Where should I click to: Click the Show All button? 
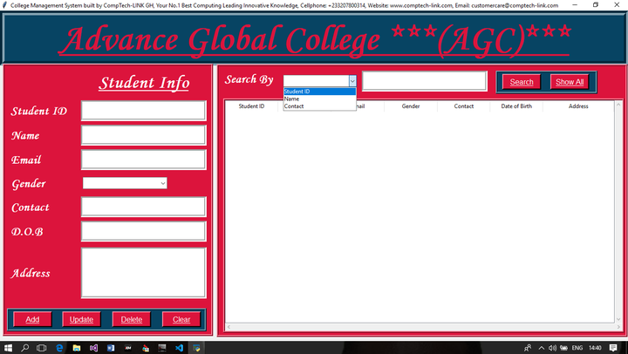(x=569, y=82)
